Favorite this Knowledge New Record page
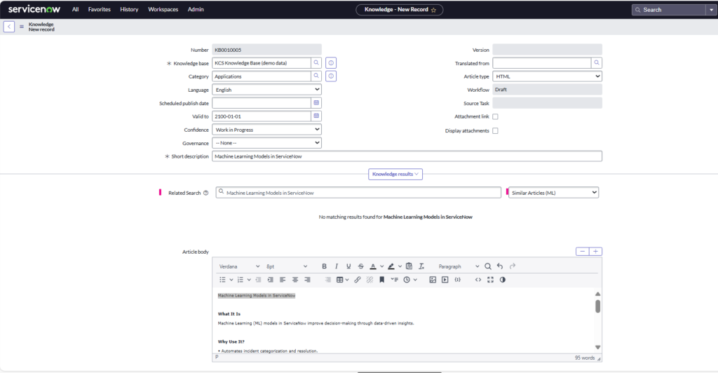Image resolution: width=718 pixels, height=373 pixels. point(433,10)
